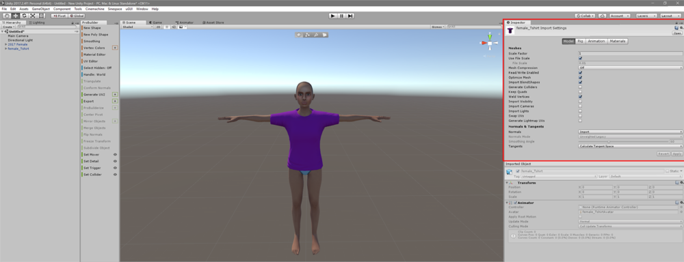Viewport: 684px width, 262px height.
Task: Toggle 2D view in Scene
Action: (159, 27)
